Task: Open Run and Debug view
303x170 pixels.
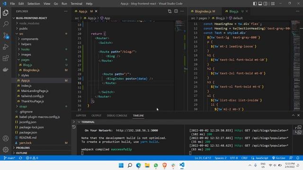Action: (6, 47)
